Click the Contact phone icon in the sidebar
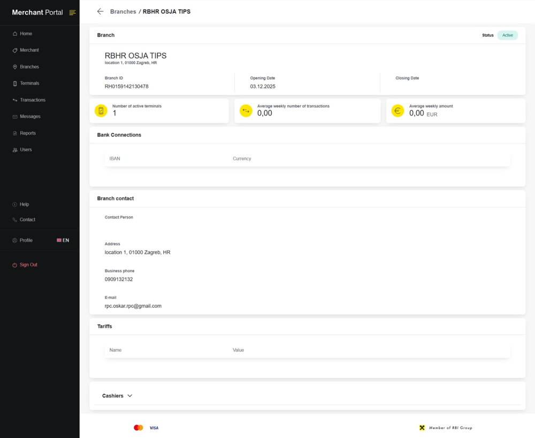 pyautogui.click(x=14, y=220)
